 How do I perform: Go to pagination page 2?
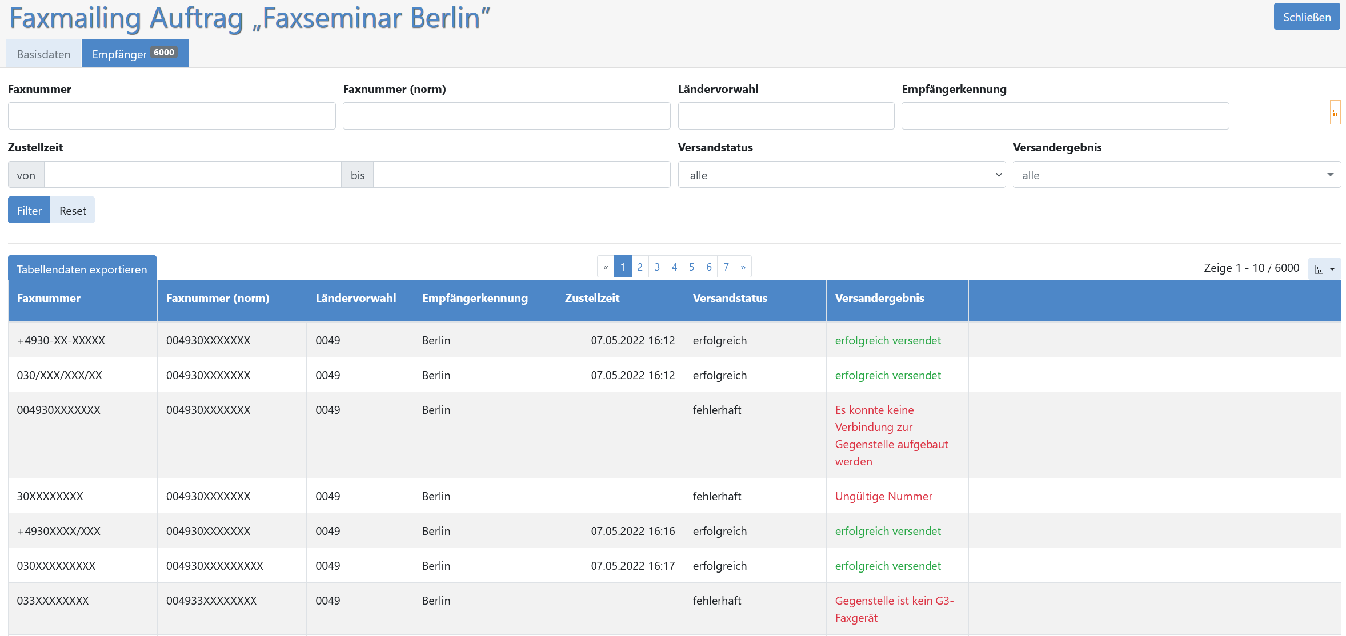[640, 267]
